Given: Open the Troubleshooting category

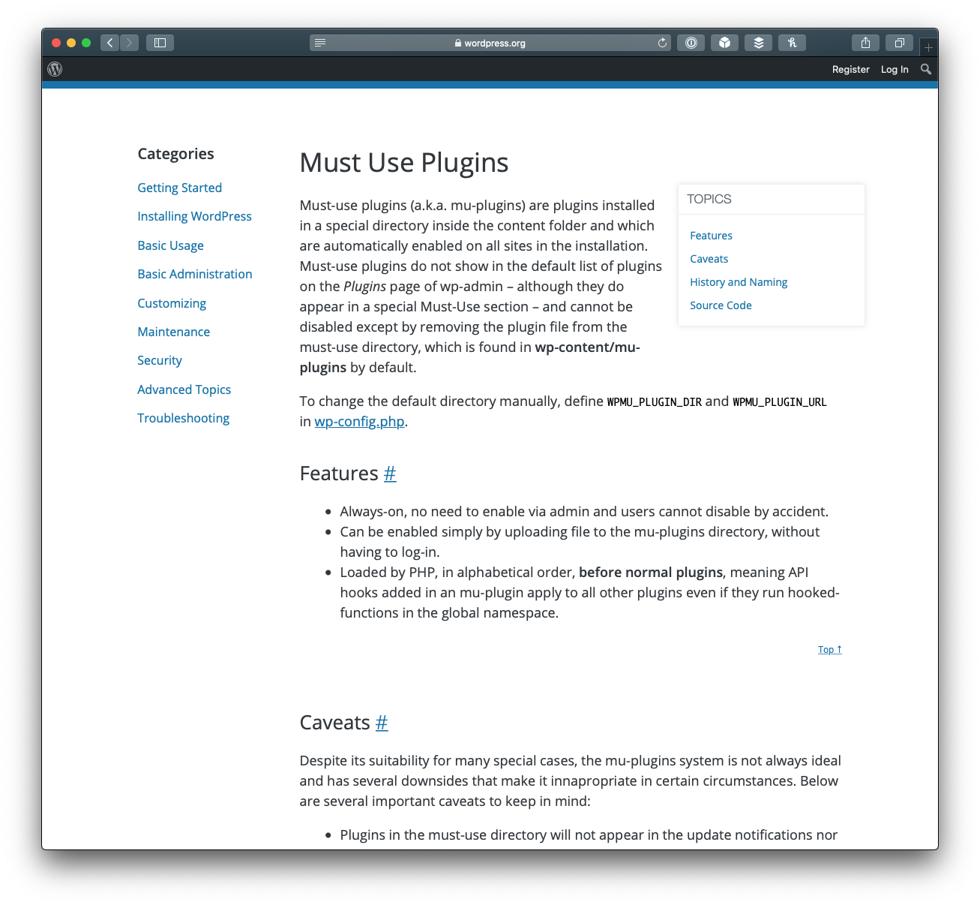Looking at the screenshot, I should (x=183, y=418).
